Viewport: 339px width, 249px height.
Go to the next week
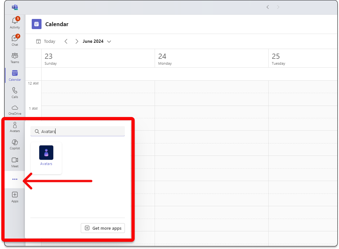[76, 41]
